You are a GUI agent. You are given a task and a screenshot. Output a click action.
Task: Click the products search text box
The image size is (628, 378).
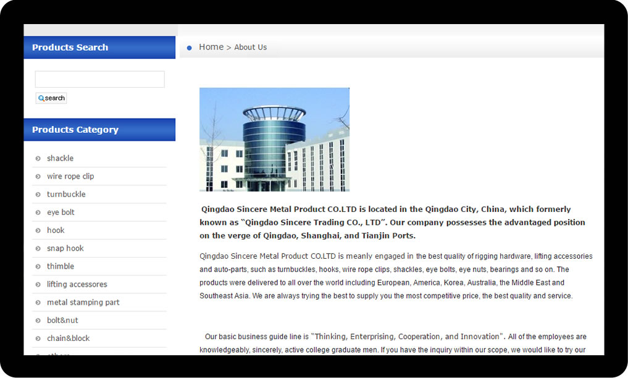[x=100, y=79]
